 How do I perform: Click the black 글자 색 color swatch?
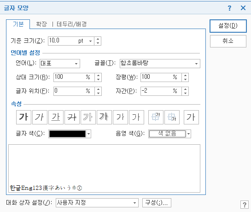coord(67,134)
